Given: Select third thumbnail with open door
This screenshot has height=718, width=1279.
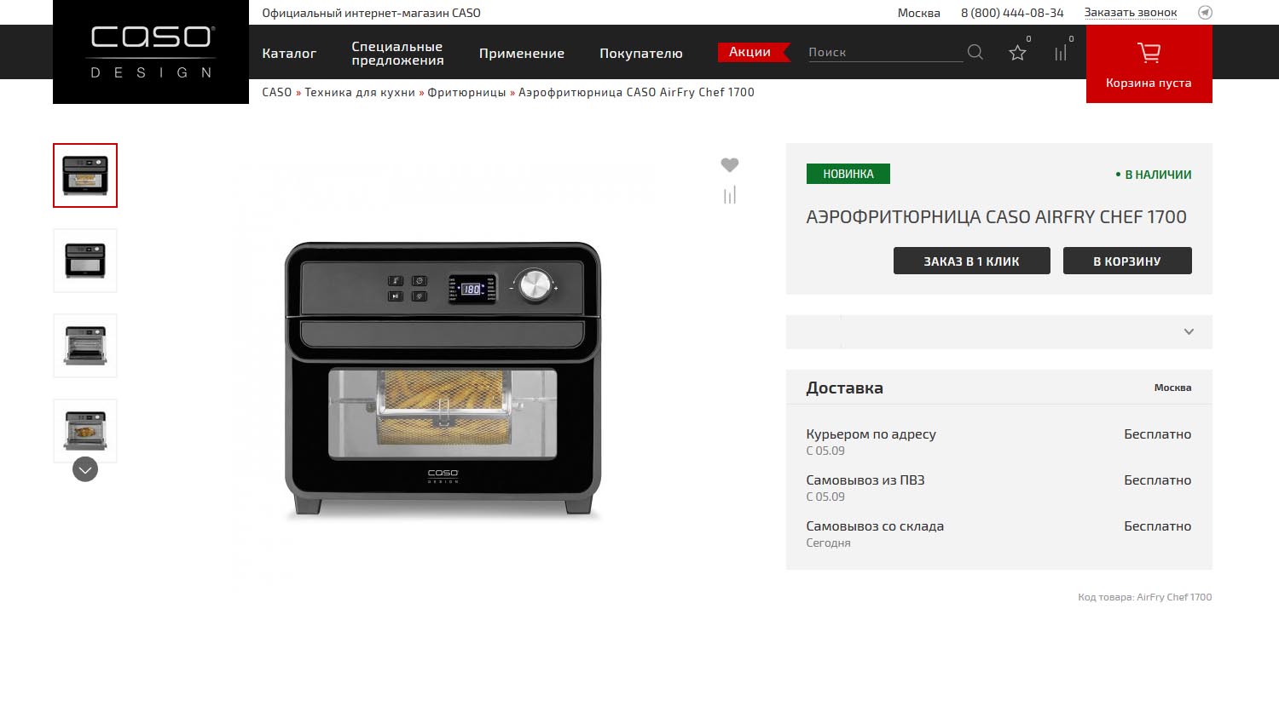Looking at the screenshot, I should tap(85, 346).
